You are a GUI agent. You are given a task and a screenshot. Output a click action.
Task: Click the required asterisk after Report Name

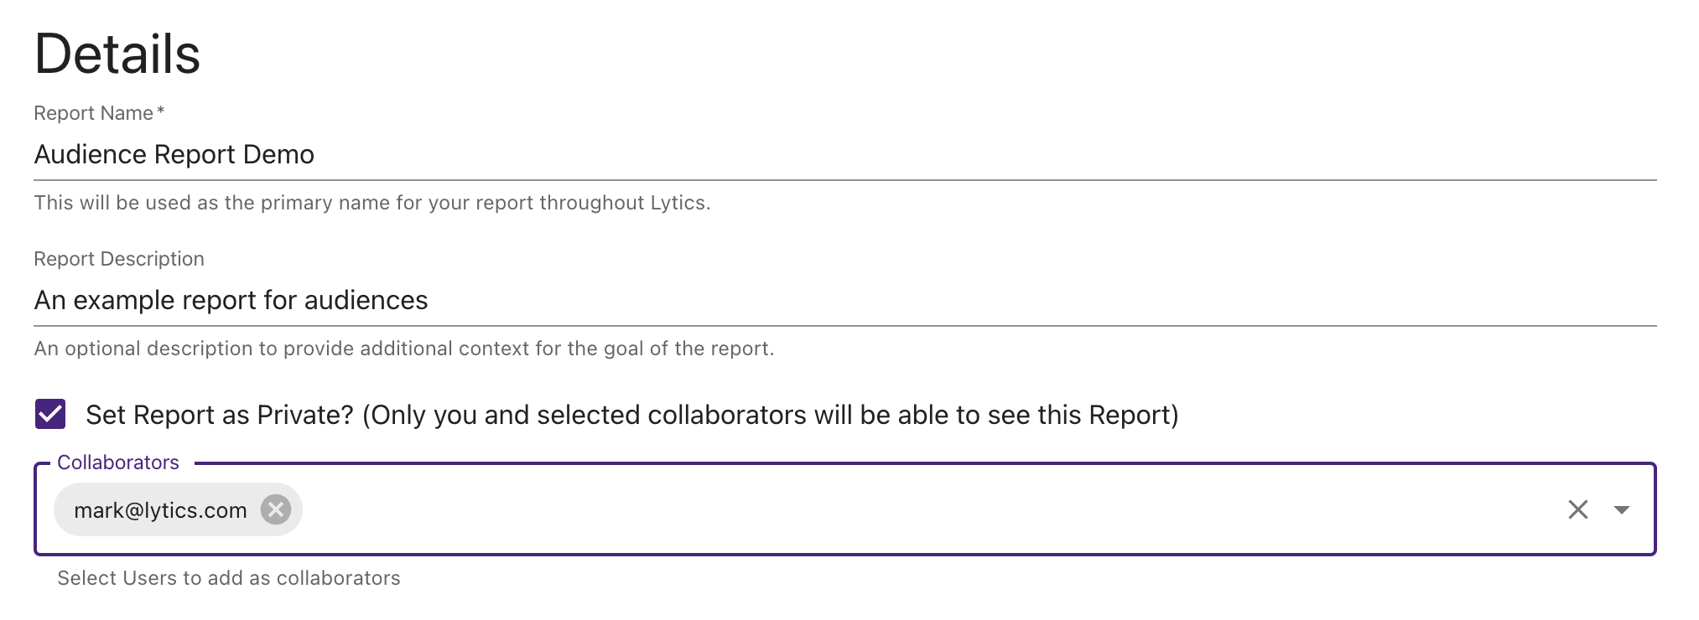pos(160,111)
